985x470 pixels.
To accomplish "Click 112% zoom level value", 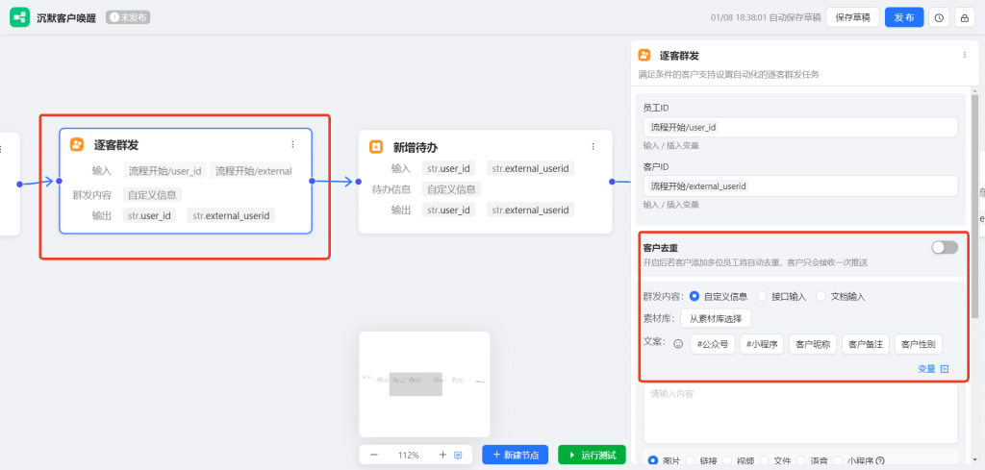I will (408, 455).
